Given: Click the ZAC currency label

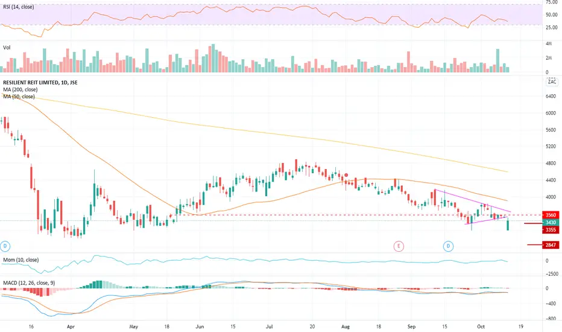Looking at the screenshot, I should tap(552, 82).
